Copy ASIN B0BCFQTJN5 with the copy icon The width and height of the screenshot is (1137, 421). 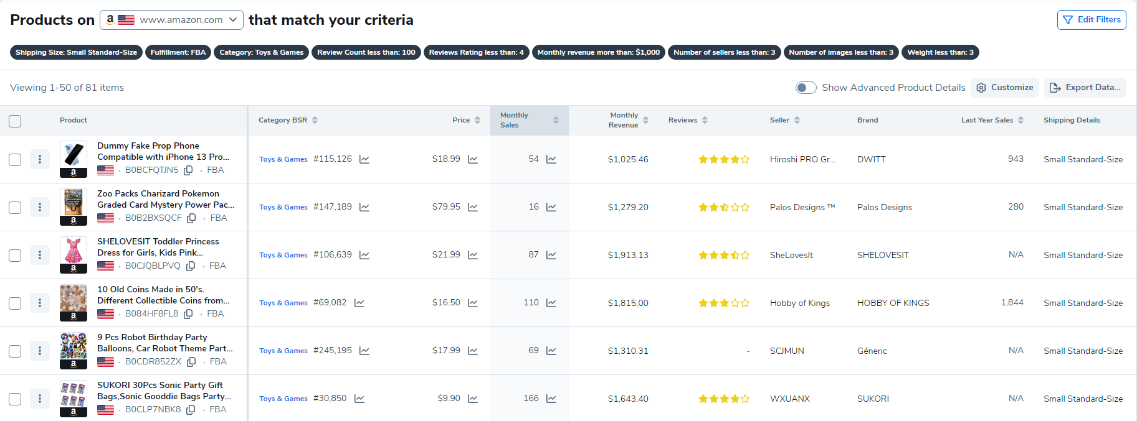click(x=188, y=170)
